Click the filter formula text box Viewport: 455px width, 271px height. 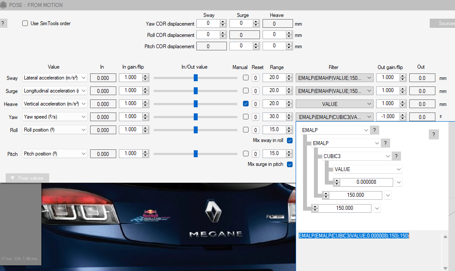pyautogui.click(x=369, y=251)
